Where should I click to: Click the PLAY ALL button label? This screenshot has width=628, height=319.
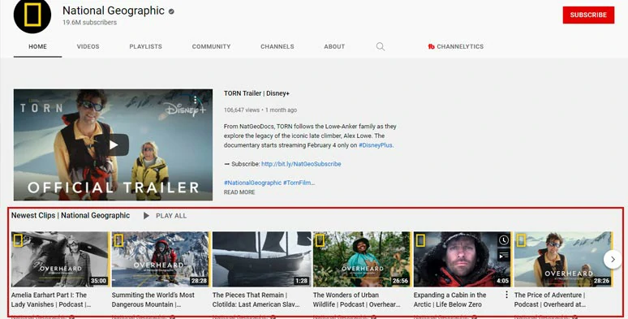point(171,216)
